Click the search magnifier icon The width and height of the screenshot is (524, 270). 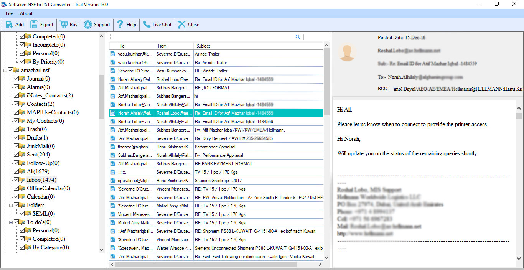(x=298, y=37)
